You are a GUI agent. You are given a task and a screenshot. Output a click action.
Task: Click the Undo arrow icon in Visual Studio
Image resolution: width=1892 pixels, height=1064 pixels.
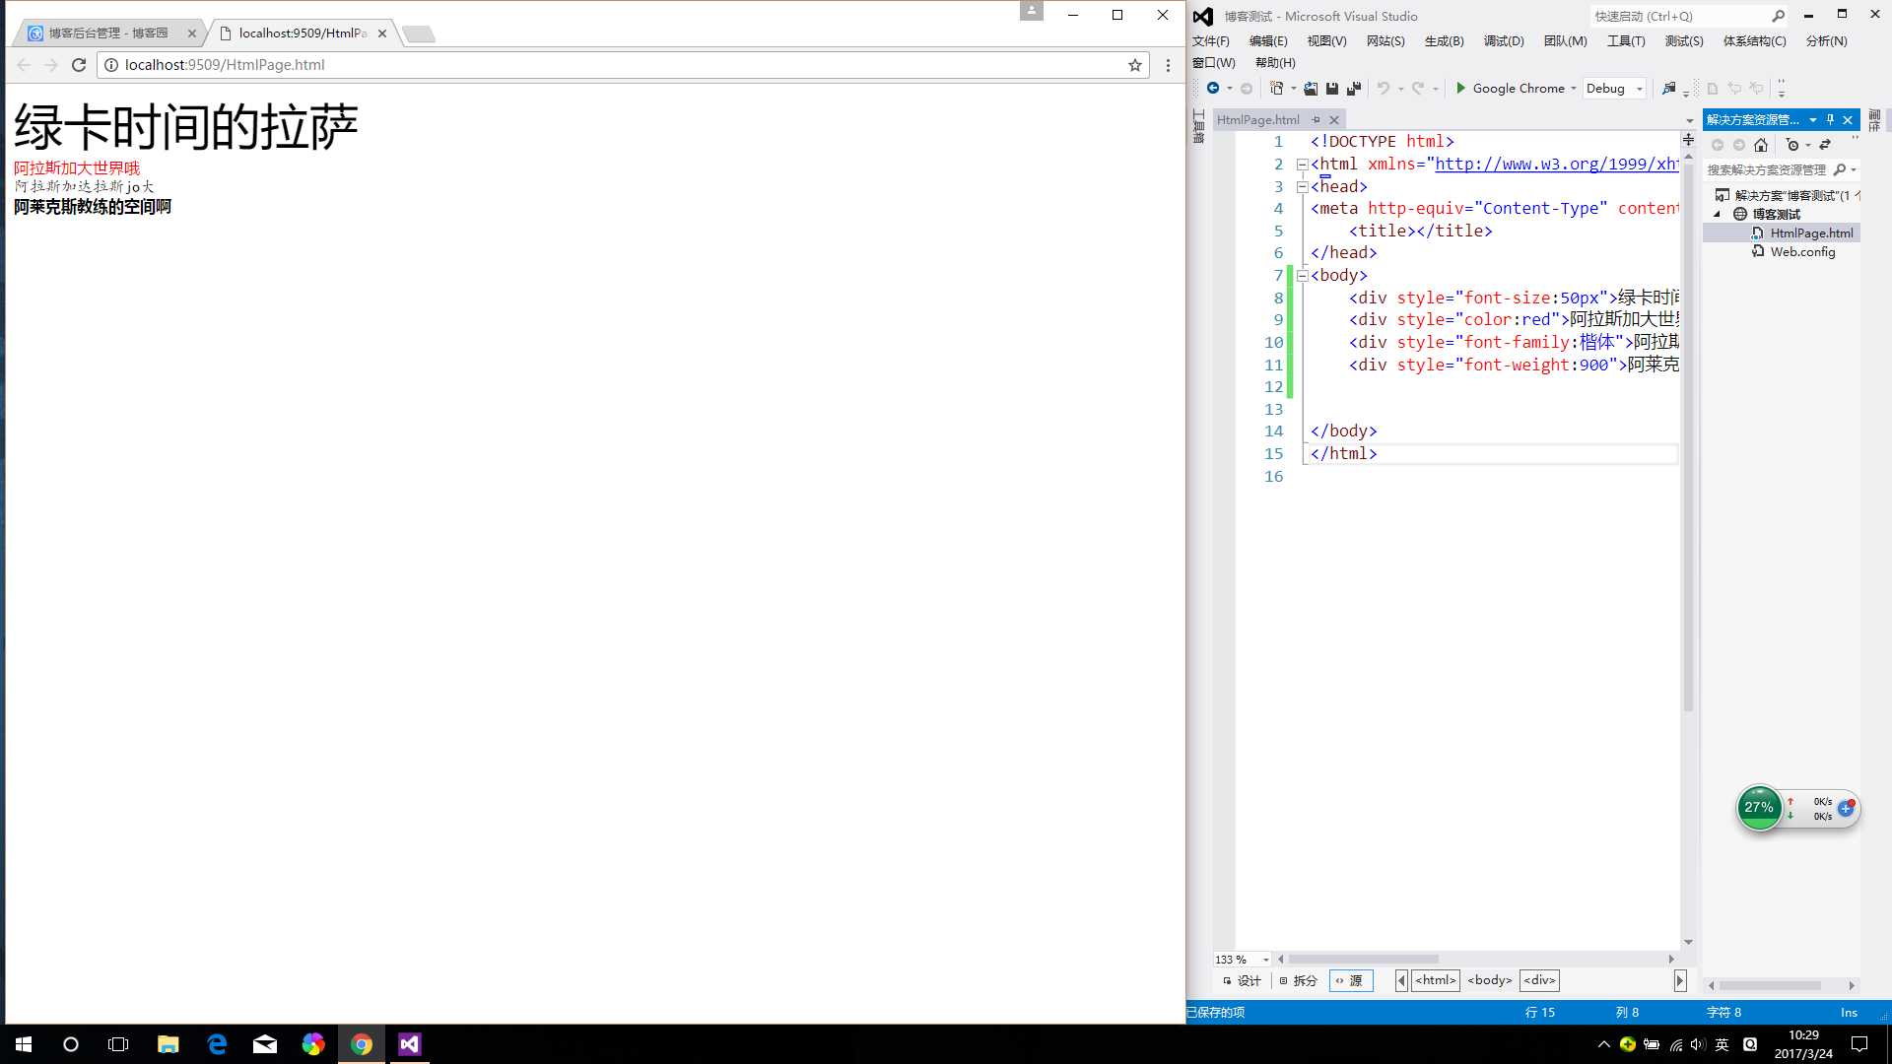[1384, 89]
